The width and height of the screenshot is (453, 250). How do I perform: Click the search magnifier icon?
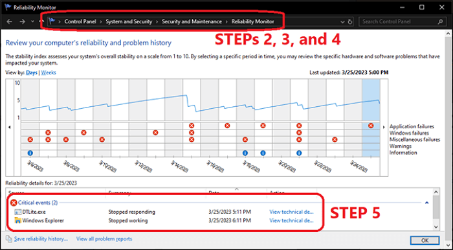[440, 21]
